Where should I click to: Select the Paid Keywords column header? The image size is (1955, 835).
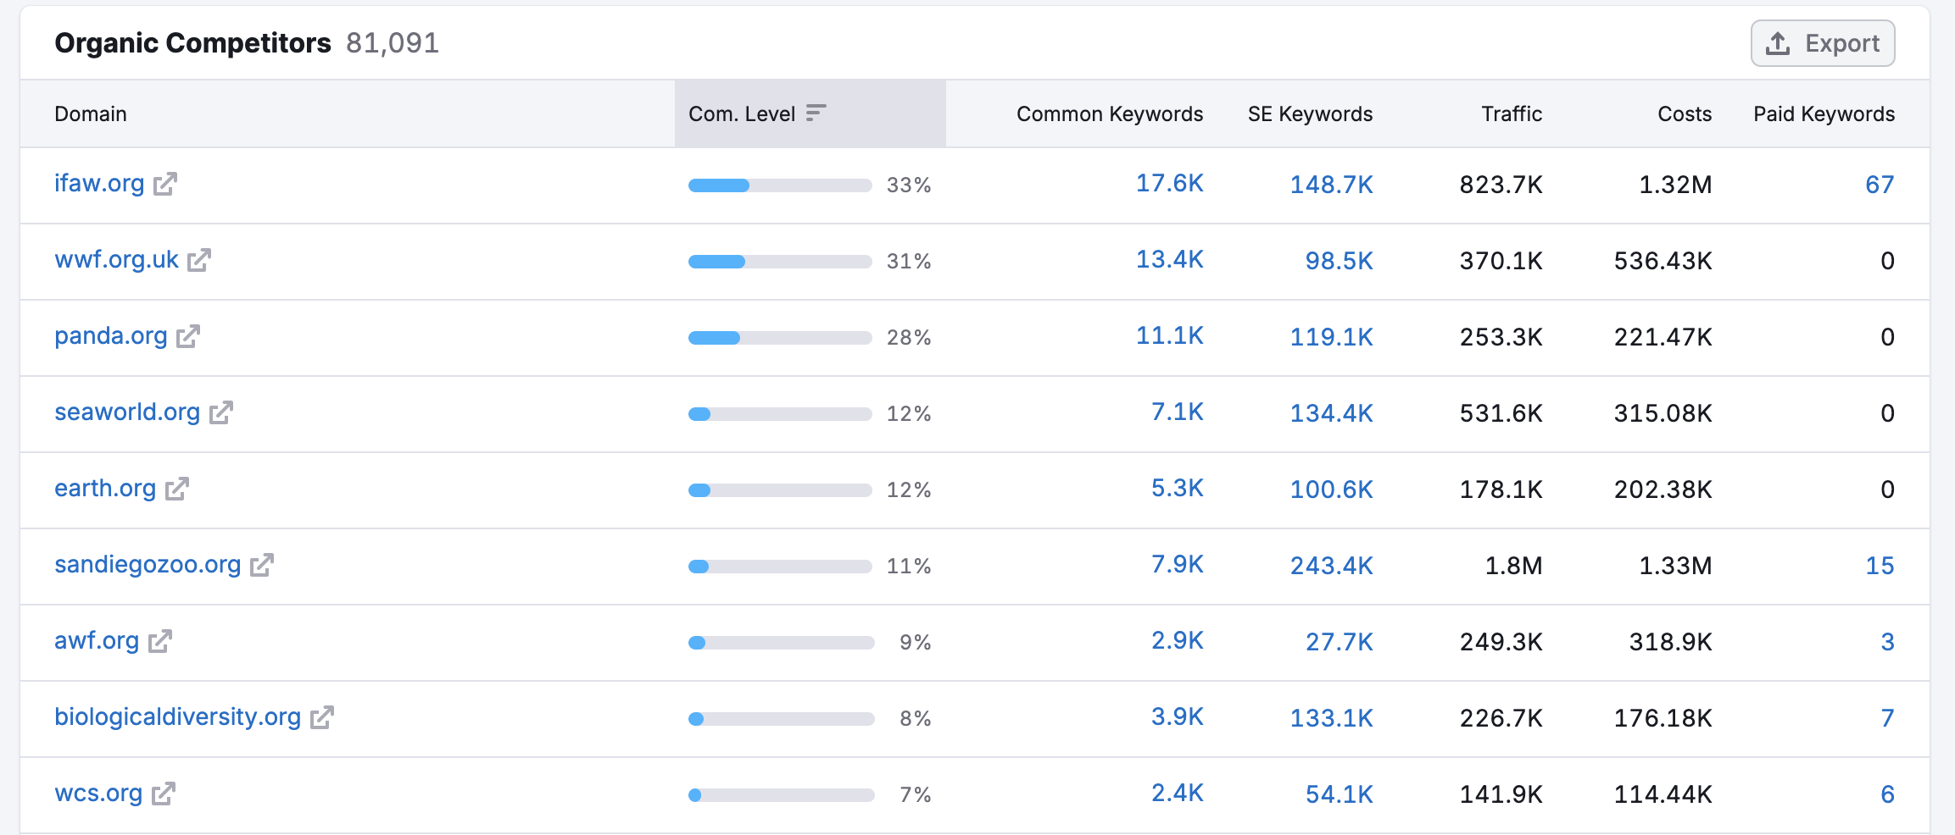tap(1823, 113)
